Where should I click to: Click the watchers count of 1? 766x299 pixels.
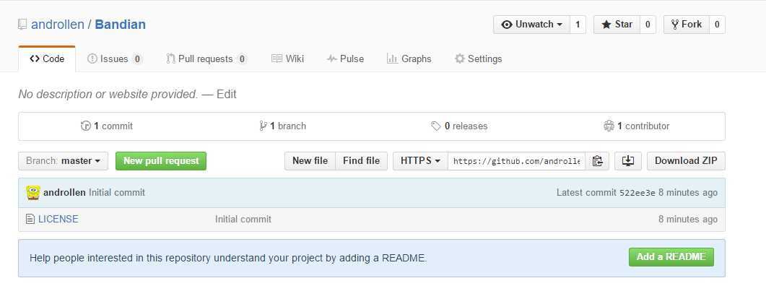(x=578, y=25)
